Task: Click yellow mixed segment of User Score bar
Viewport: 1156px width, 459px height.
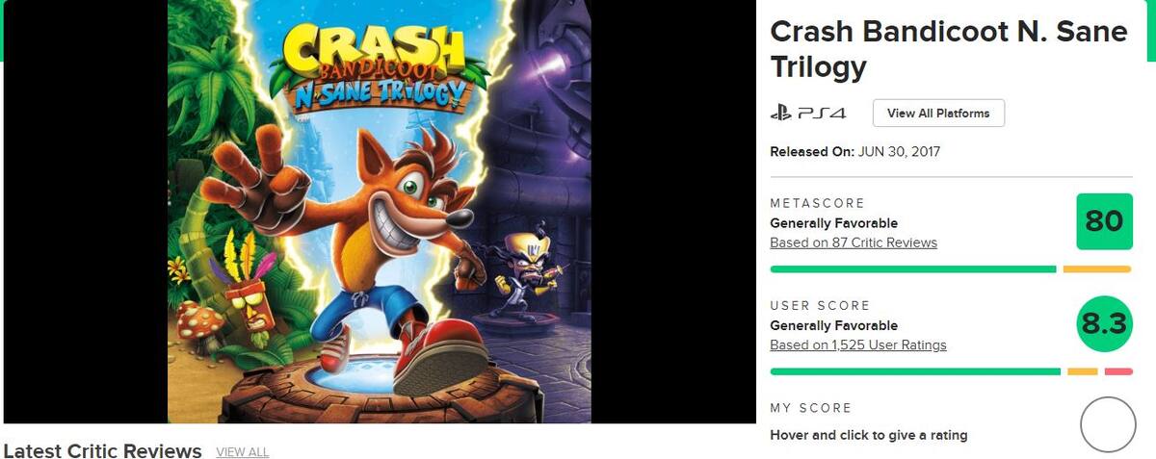Action: (x=1083, y=371)
